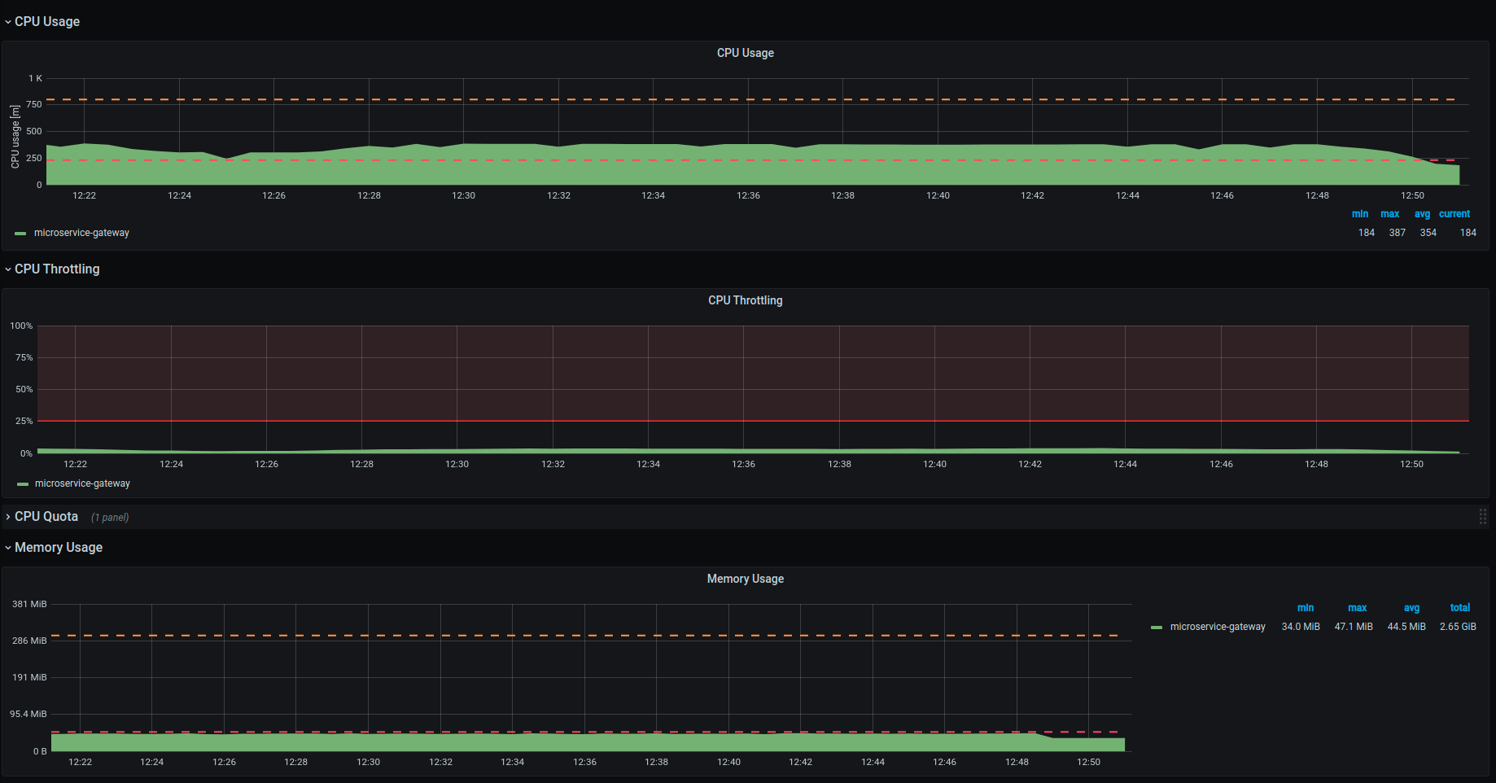
Task: Toggle microservice-gateway series in CPU Usage legend
Action: 81,233
